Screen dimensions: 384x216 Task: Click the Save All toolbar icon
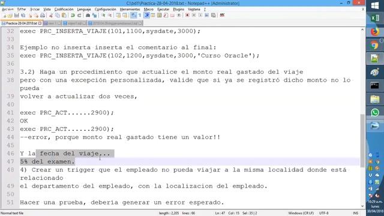[x=23, y=16]
